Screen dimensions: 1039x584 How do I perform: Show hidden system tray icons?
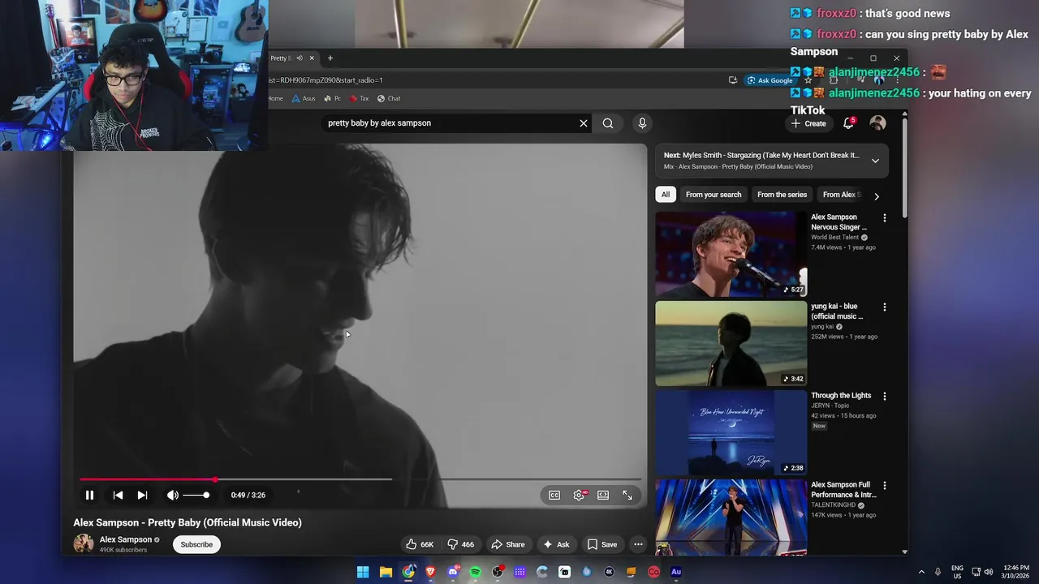[921, 572]
